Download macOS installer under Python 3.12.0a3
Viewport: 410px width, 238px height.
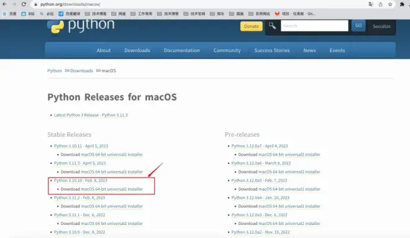point(289,224)
